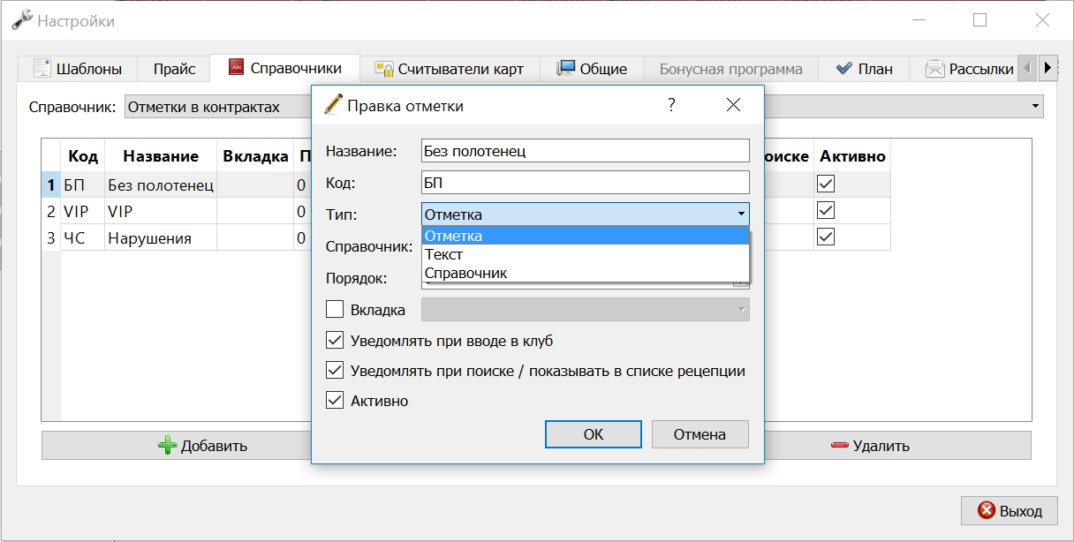Click the Название column header
This screenshot has width=1074, height=542.
tap(161, 156)
